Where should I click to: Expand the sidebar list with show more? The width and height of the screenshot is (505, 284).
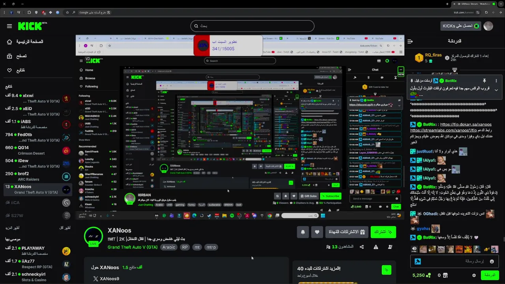(12, 228)
